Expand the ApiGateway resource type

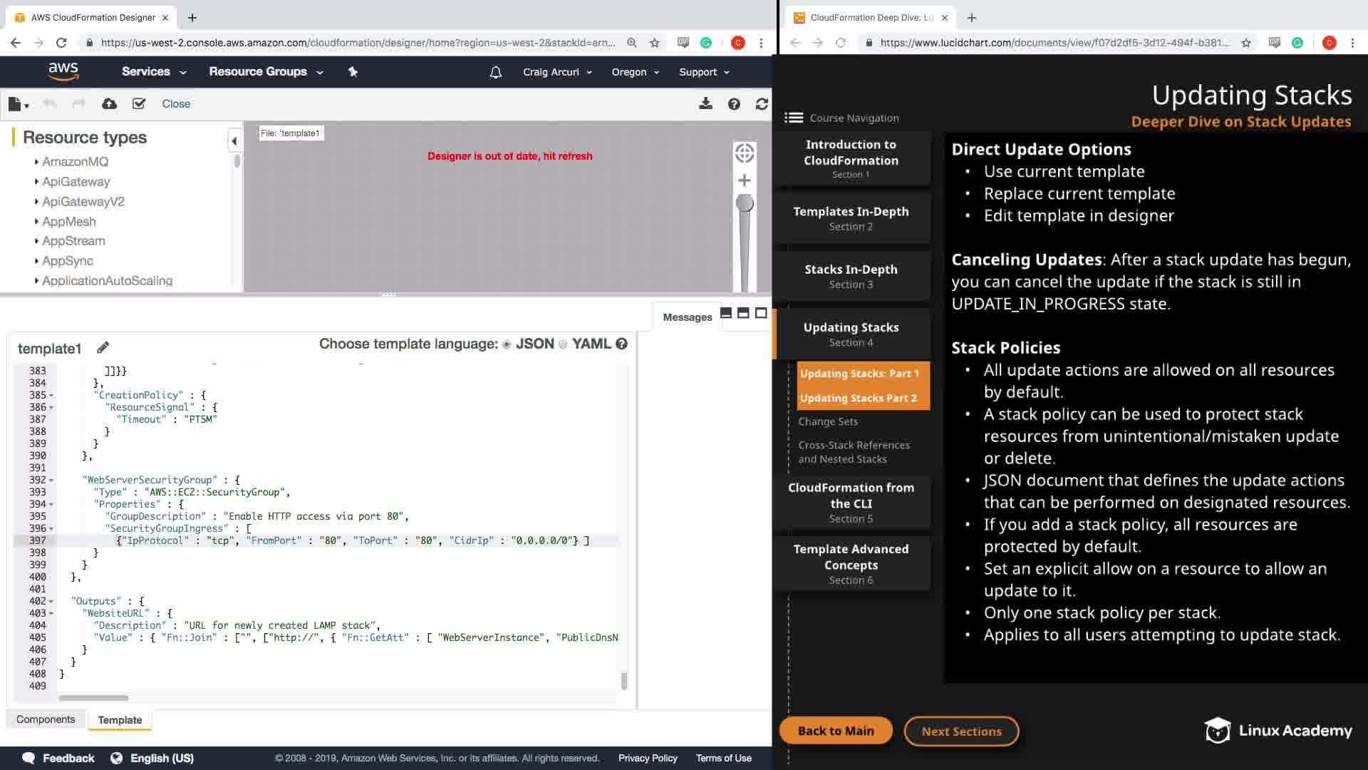pyautogui.click(x=76, y=182)
